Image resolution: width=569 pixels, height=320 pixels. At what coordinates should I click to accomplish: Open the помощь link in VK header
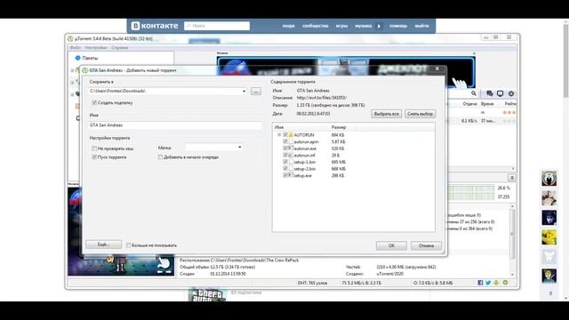click(x=398, y=26)
